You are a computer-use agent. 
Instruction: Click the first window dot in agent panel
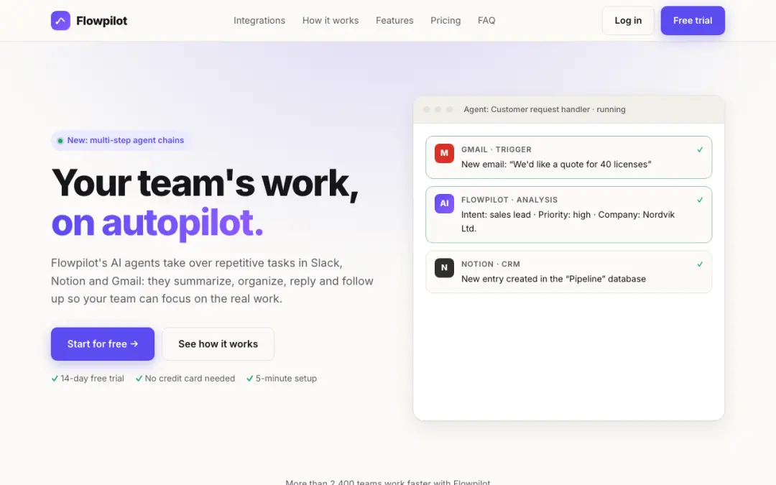tap(427, 109)
